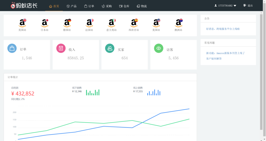This screenshot has height=141, width=266.
Task: Click the basket icon beside 采购
Action: pyautogui.click(x=103, y=6)
